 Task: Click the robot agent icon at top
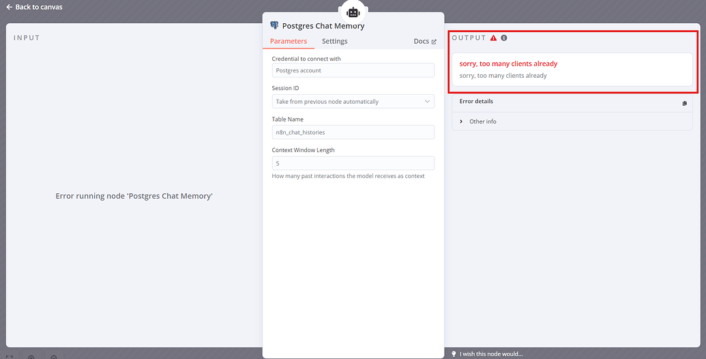pyautogui.click(x=353, y=12)
